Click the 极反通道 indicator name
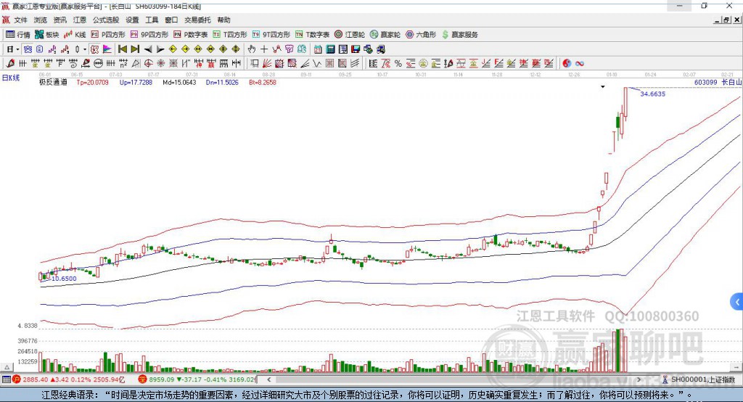Viewport: 743px width, 402px height. coord(53,82)
